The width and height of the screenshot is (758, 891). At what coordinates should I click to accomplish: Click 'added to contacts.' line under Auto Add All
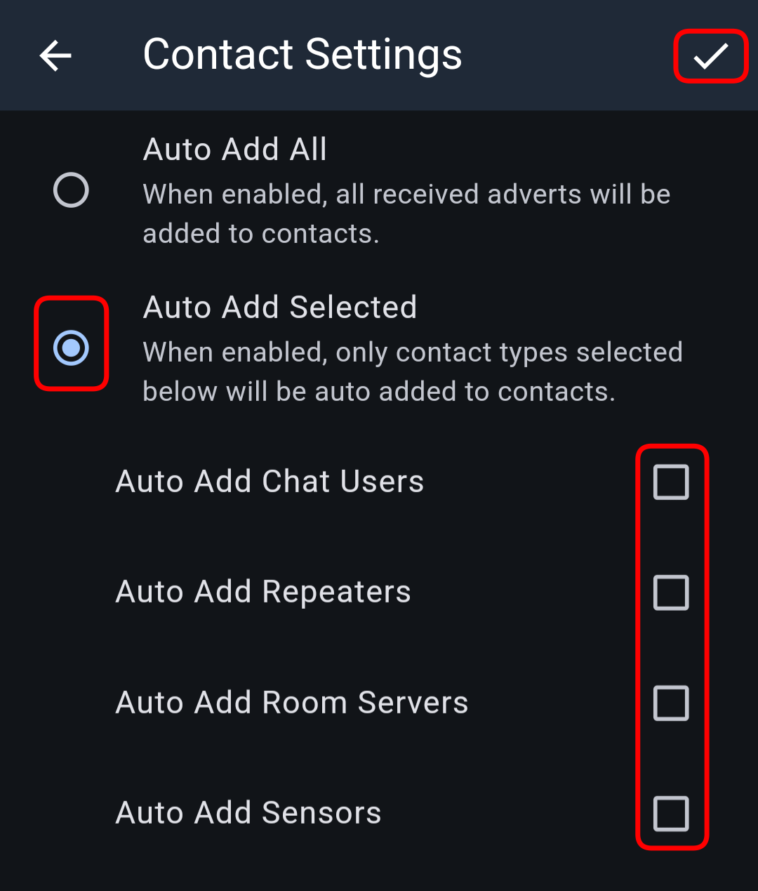(261, 234)
